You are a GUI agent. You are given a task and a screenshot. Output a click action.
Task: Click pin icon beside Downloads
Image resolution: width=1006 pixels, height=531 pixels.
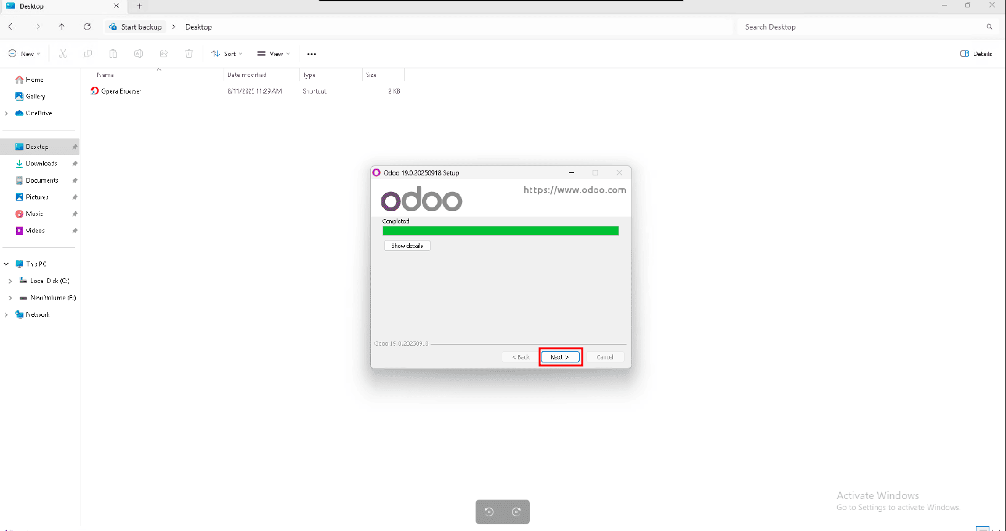coord(75,164)
